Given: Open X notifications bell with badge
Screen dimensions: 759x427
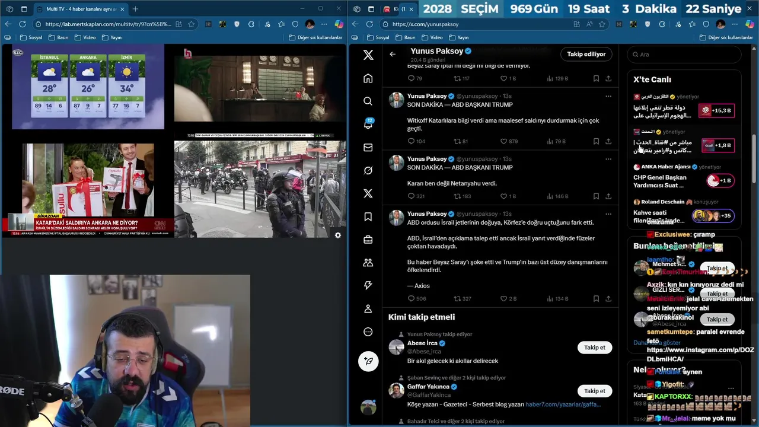Looking at the screenshot, I should 368,124.
